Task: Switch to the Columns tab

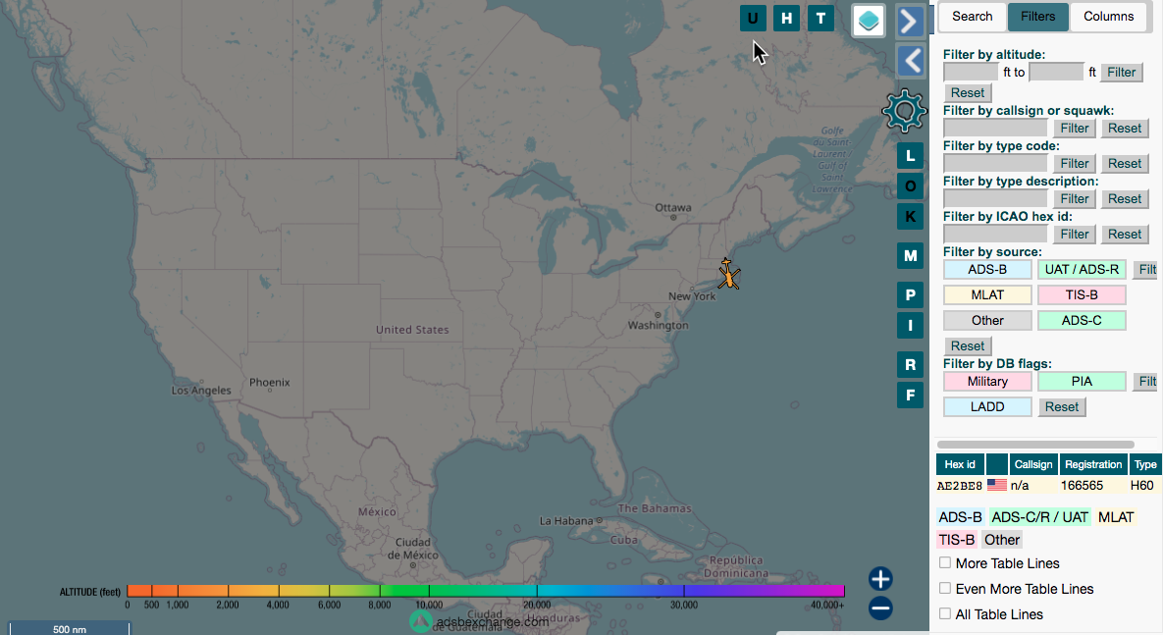Action: pyautogui.click(x=1108, y=17)
